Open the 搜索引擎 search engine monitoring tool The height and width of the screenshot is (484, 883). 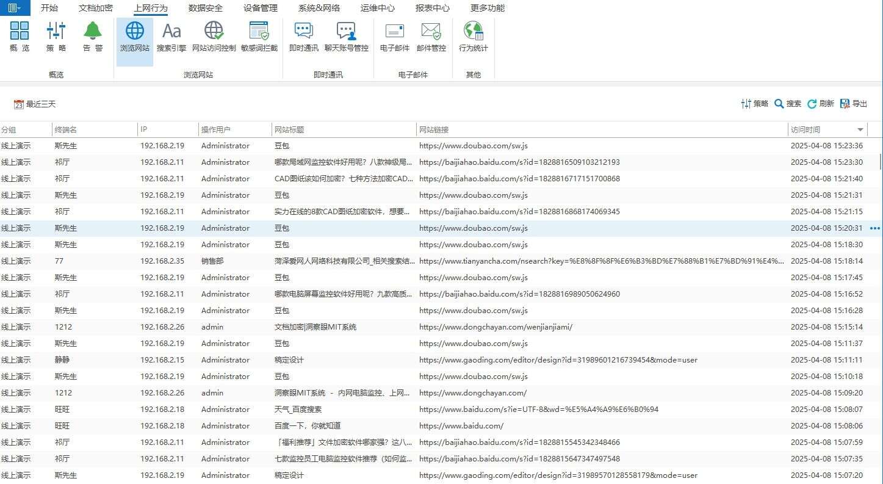171,37
